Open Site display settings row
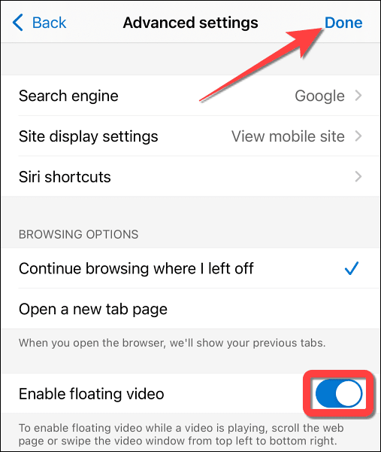 190,136
